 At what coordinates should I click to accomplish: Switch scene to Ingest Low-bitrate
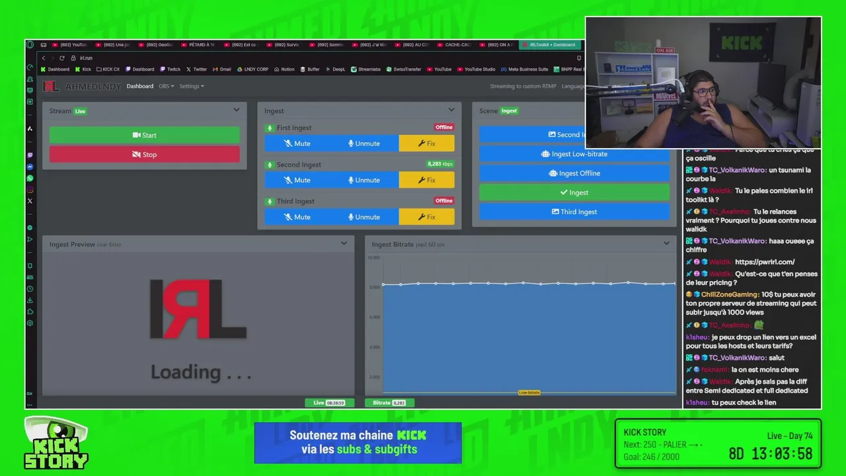(x=574, y=154)
